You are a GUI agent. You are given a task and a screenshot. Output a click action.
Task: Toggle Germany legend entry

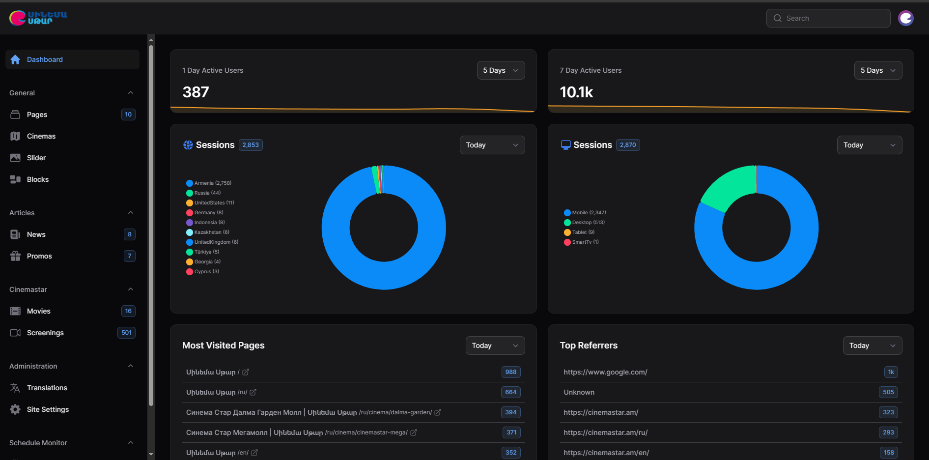(205, 213)
